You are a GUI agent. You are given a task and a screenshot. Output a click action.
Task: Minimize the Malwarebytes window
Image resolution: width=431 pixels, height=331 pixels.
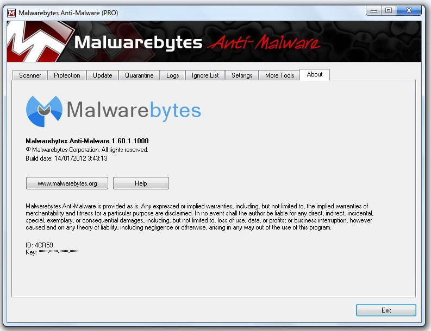tap(374, 11)
